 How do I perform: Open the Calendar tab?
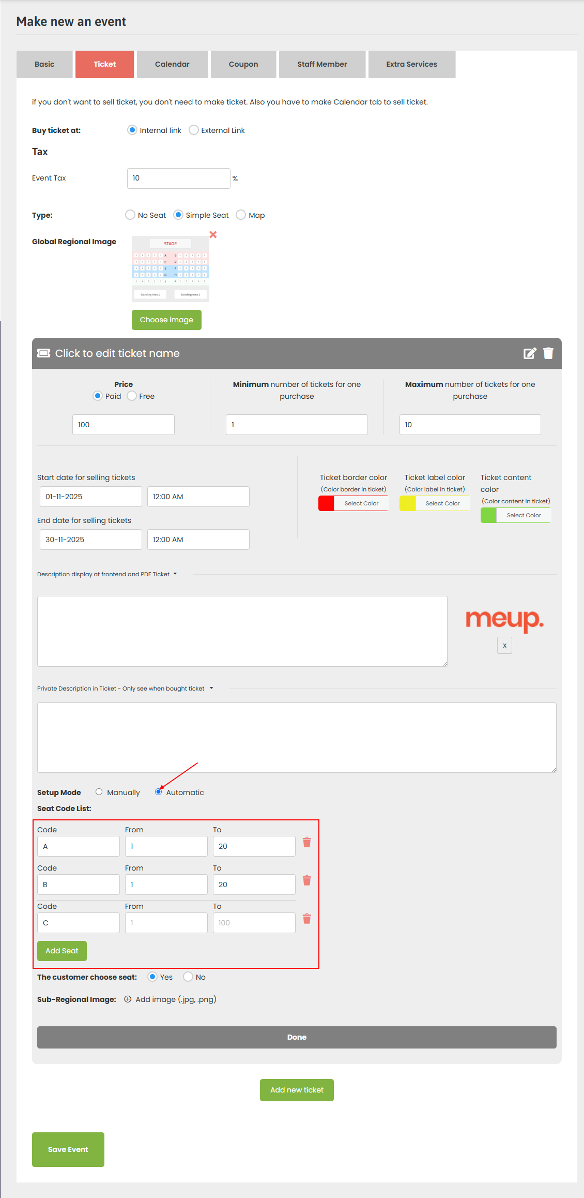pos(172,64)
